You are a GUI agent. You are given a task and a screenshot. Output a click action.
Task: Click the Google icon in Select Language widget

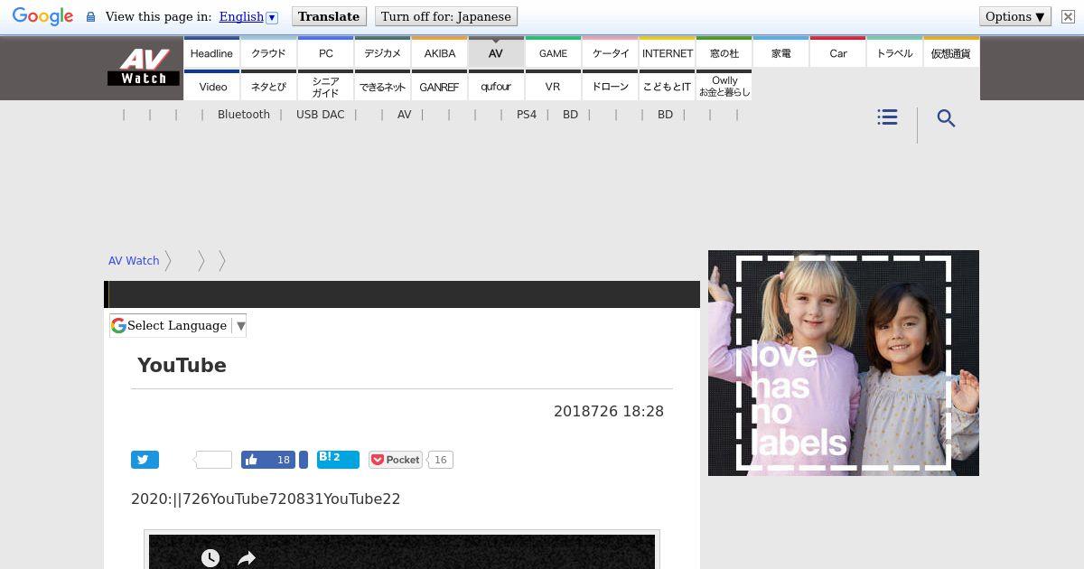[x=118, y=325]
